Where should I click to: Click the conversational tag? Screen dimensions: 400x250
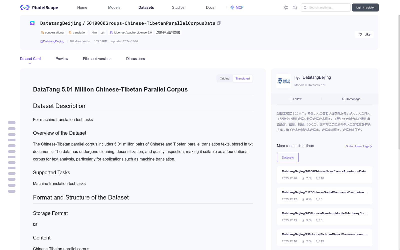(x=53, y=32)
